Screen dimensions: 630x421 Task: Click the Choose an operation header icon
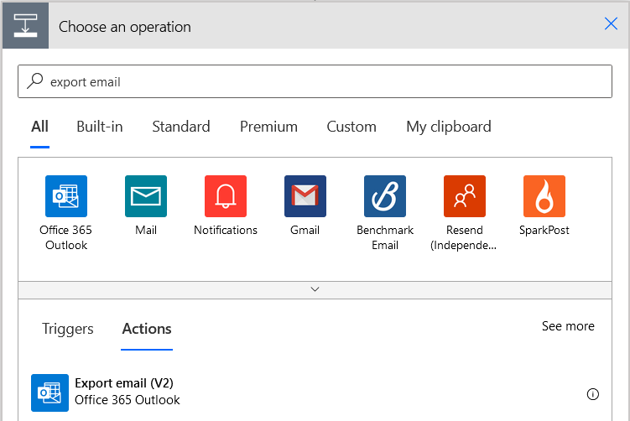click(x=25, y=26)
